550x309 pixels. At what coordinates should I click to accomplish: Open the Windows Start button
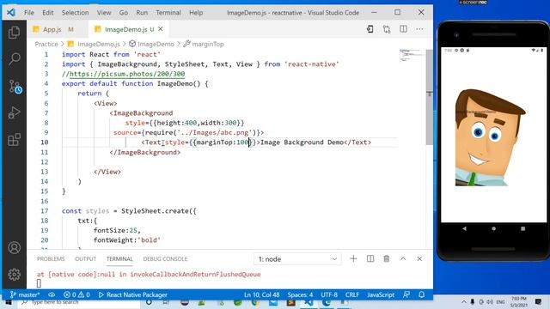click(8, 302)
